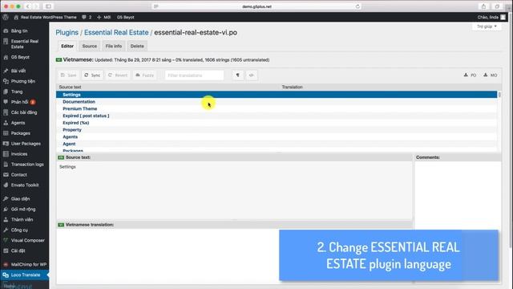Open Loco Translate menu

click(x=25, y=275)
